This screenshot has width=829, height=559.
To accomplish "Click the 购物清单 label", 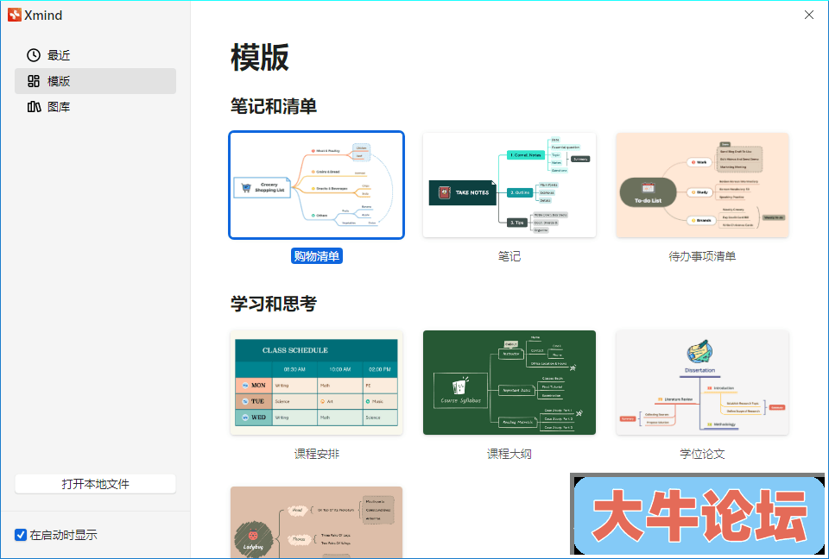I will [x=317, y=256].
